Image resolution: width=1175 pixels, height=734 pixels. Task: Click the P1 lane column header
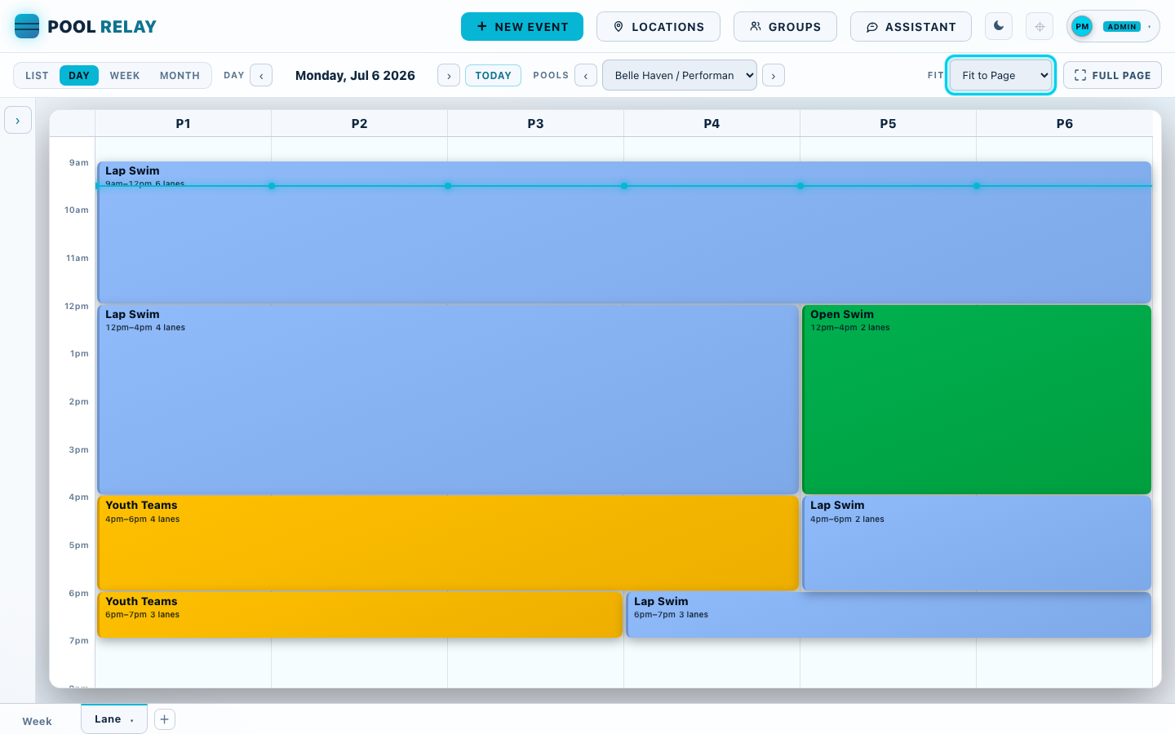(x=183, y=123)
